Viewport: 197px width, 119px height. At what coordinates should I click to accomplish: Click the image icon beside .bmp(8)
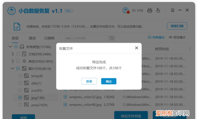pos(26,76)
